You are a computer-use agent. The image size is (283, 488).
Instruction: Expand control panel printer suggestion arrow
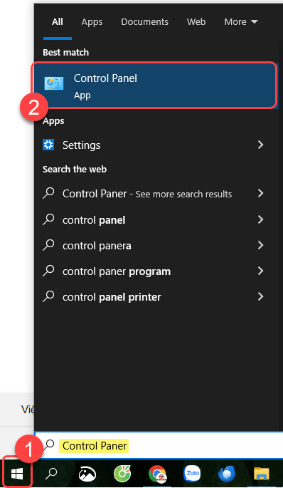point(261,296)
